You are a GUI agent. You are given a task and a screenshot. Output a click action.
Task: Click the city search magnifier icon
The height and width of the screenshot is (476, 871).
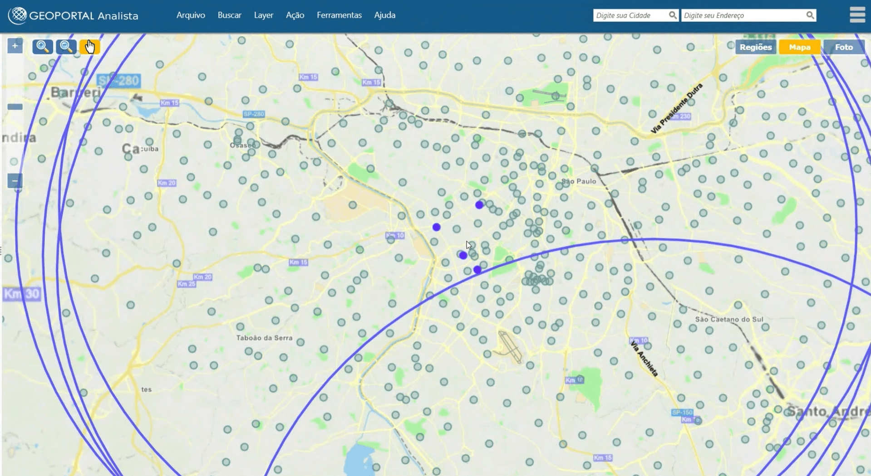(x=672, y=15)
